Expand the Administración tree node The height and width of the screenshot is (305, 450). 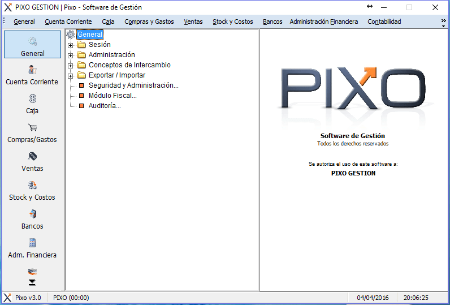[x=70, y=55]
